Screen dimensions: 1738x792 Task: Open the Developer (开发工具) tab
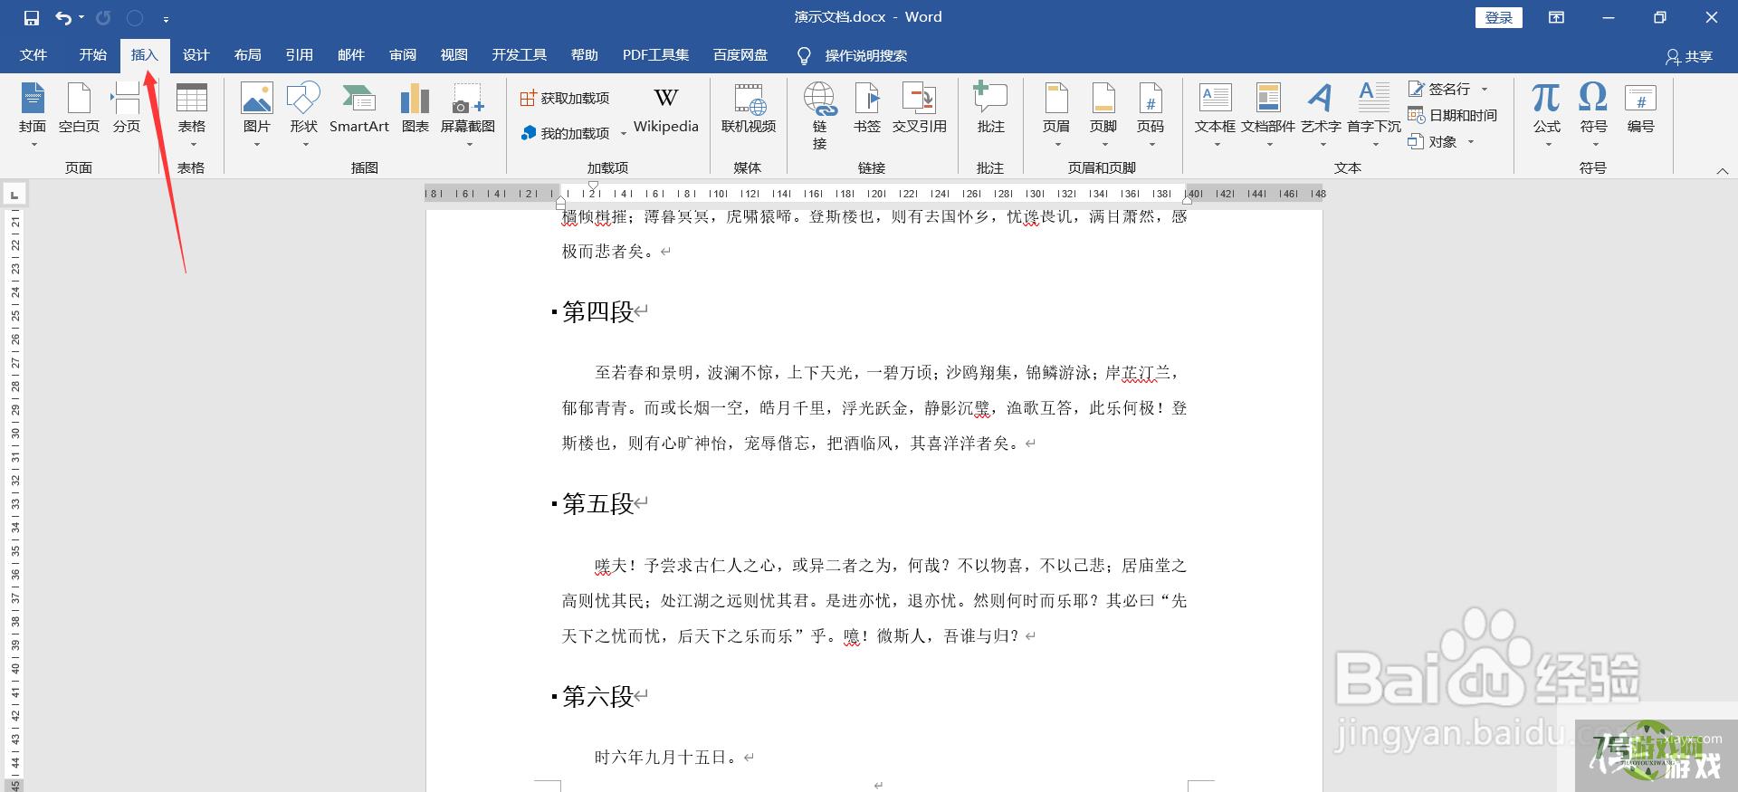click(520, 55)
